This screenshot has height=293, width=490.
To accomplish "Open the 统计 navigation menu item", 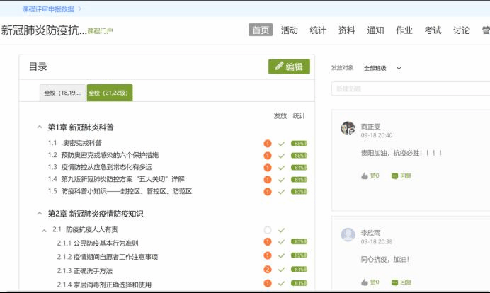I will tap(318, 30).
